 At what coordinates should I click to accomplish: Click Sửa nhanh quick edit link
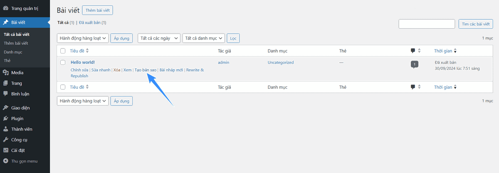(101, 70)
